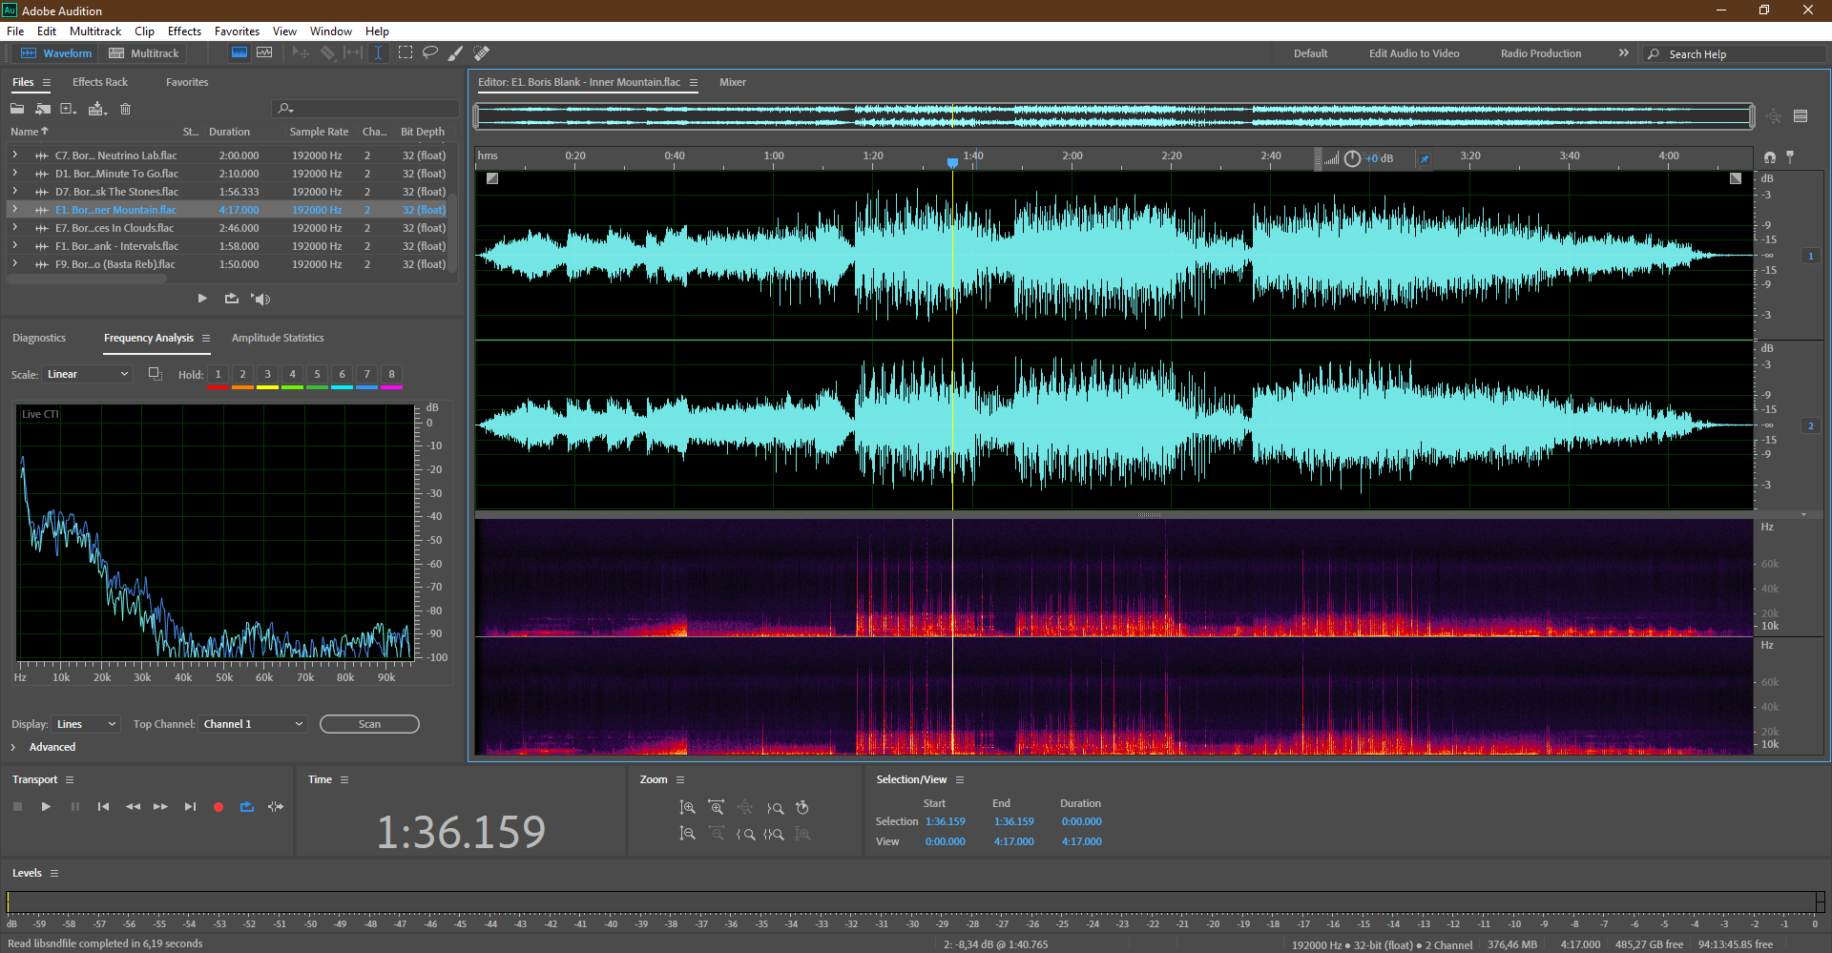Open New File dropdown in Files panel
Viewport: 1832px width, 953px height.
coord(69,109)
